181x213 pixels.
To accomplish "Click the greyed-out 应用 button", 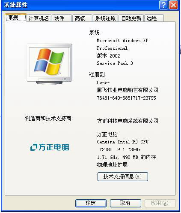I will tap(160, 203).
